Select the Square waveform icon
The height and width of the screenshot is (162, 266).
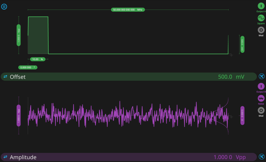[261, 18]
